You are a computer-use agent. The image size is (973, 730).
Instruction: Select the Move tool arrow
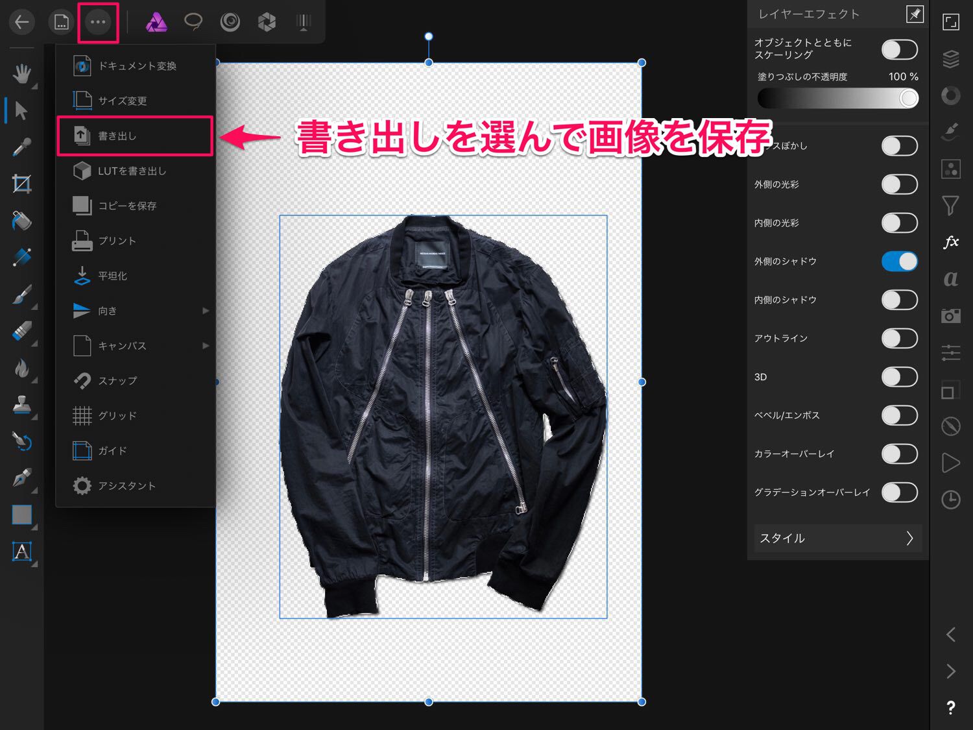[21, 110]
